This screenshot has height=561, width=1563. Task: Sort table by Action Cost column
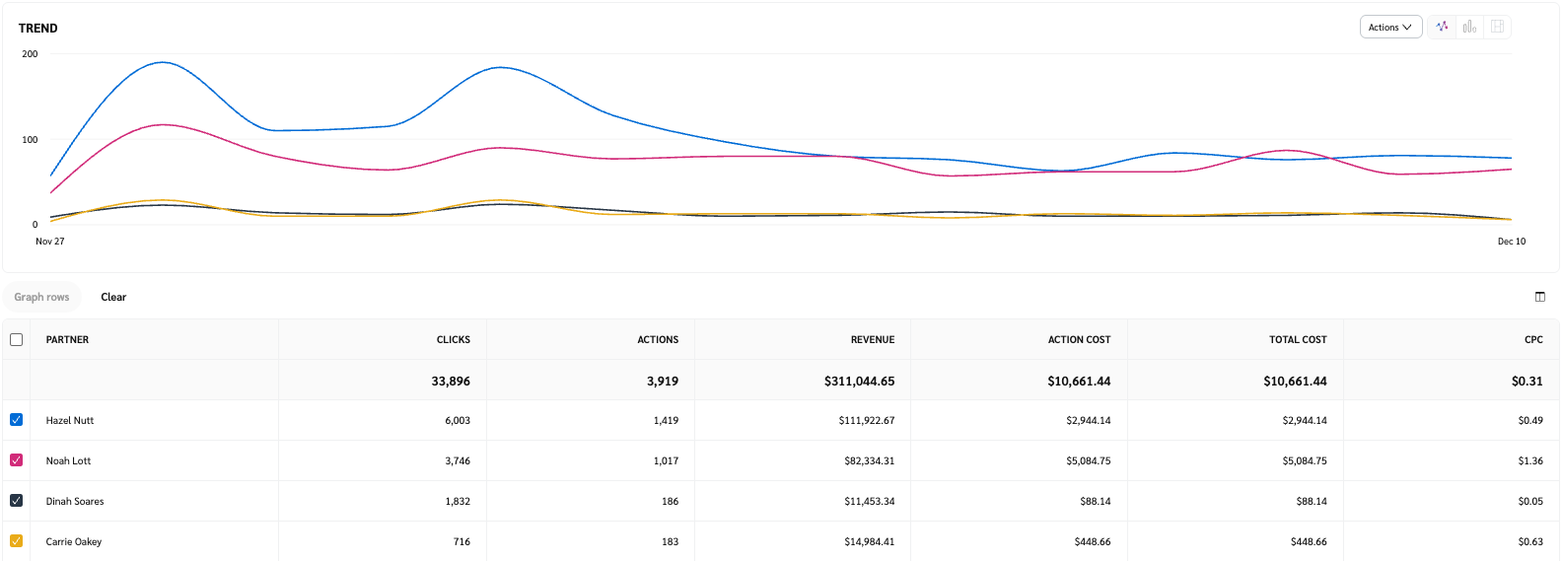(x=1079, y=339)
